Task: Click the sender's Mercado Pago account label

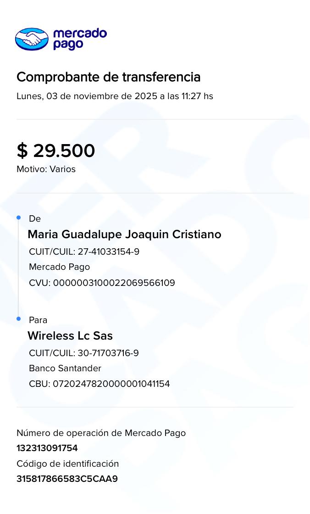Action: [x=59, y=267]
